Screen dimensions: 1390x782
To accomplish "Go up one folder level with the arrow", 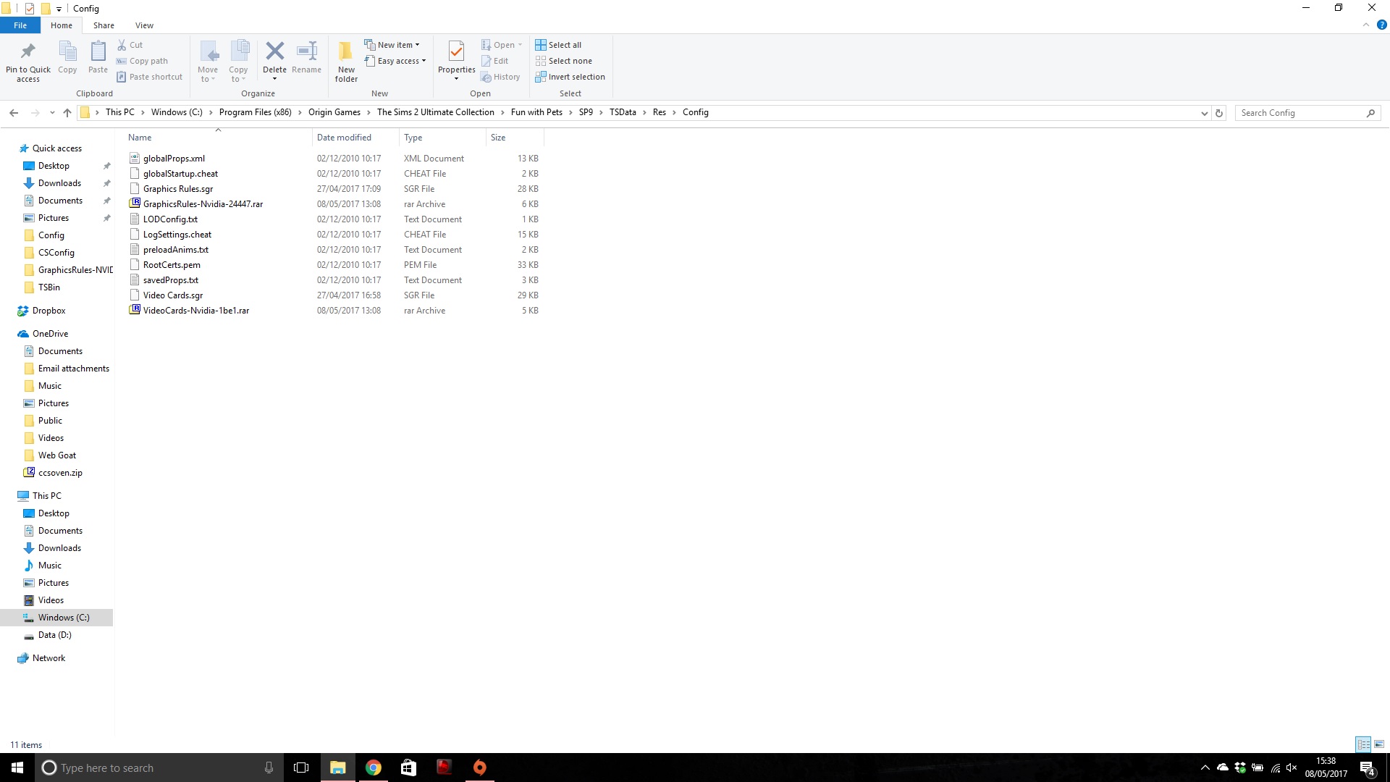I will click(x=67, y=113).
